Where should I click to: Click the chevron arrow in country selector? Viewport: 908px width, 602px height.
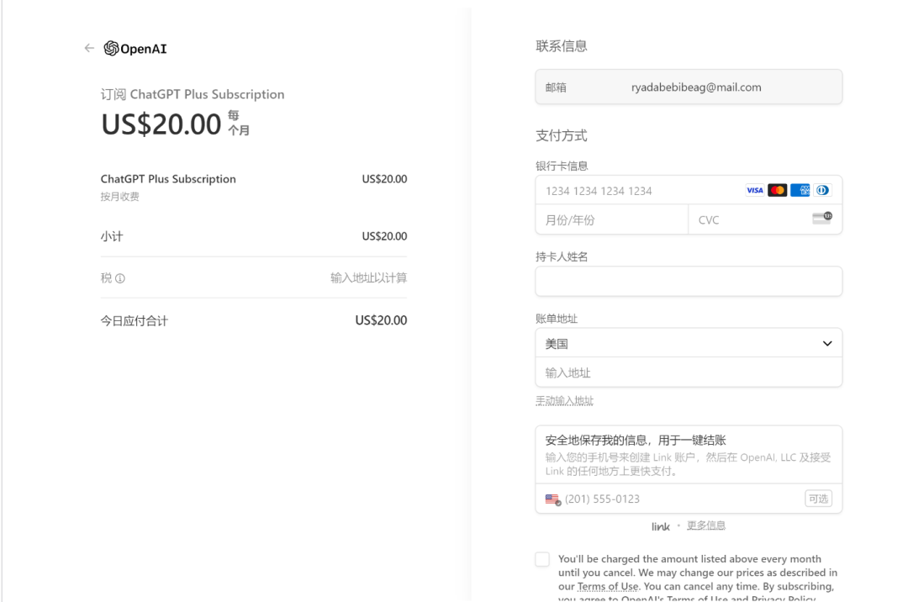(x=826, y=343)
